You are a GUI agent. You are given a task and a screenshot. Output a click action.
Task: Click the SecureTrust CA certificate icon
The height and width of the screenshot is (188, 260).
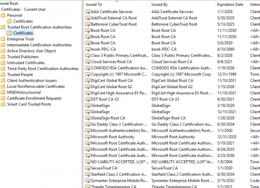pos(87,168)
